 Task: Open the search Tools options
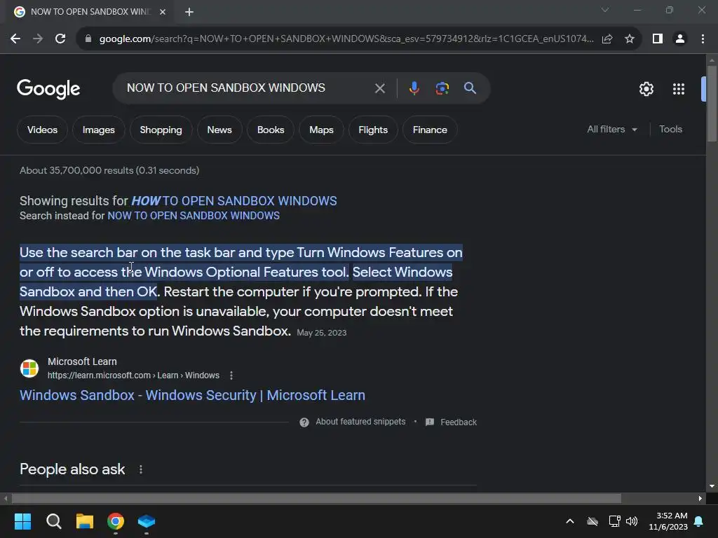pos(670,130)
